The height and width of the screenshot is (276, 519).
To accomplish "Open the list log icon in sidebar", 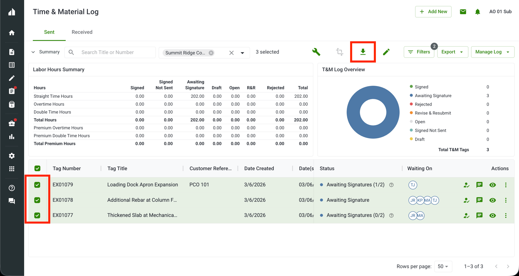I will 12,65.
